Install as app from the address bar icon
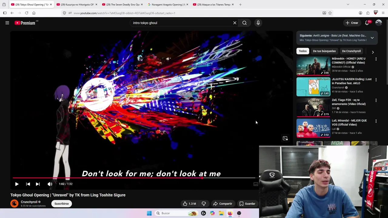388x218 pixels. pos(324,13)
